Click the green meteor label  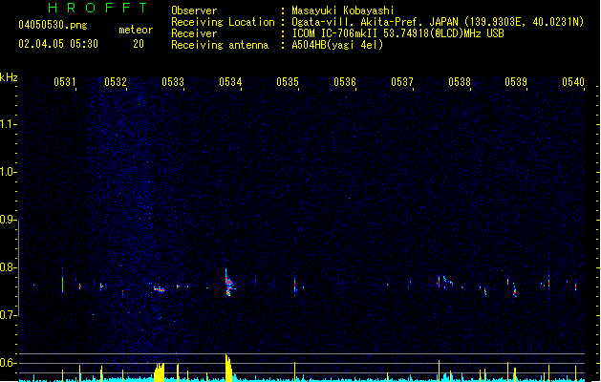(136, 30)
